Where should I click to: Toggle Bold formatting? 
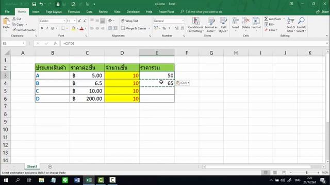click(x=42, y=28)
